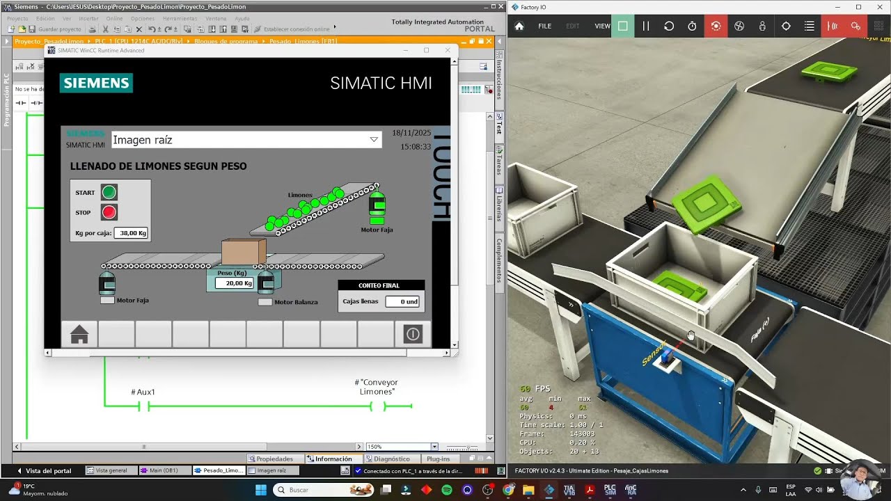Click Cajas llenas 0 und field
This screenshot has width=891, height=501.
tap(402, 301)
